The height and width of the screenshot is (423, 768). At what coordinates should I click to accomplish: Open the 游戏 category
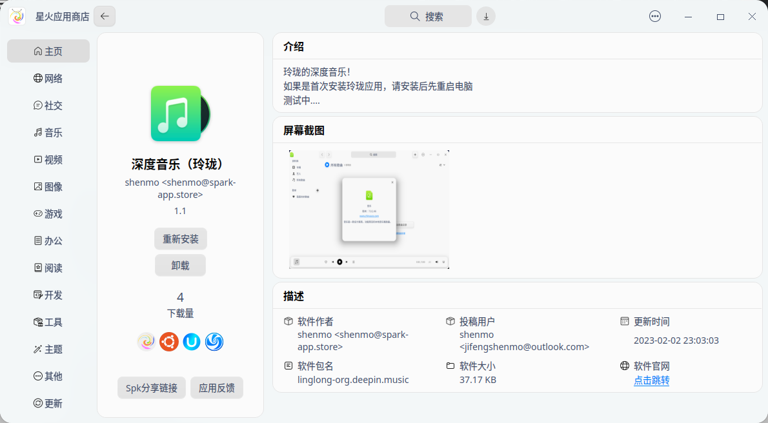point(48,213)
